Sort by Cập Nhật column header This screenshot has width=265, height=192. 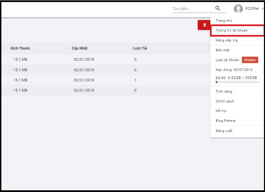pyautogui.click(x=79, y=48)
